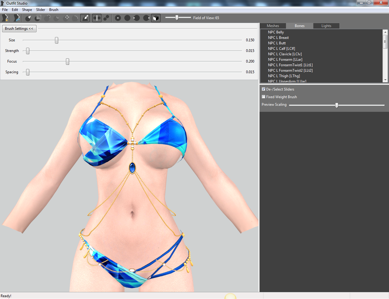Click the bone list scroll-up arrow
This screenshot has width=389, height=299.
(x=385, y=32)
